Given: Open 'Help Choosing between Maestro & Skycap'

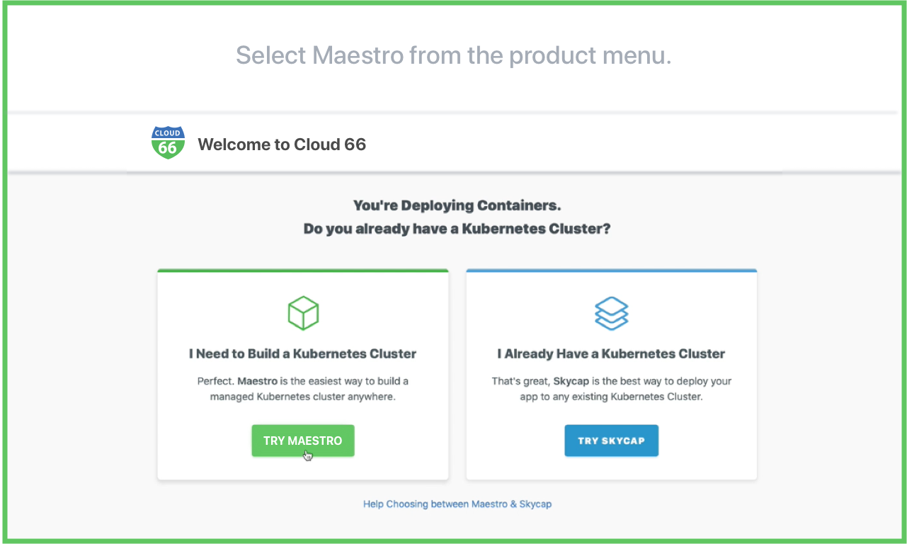Looking at the screenshot, I should click(457, 504).
